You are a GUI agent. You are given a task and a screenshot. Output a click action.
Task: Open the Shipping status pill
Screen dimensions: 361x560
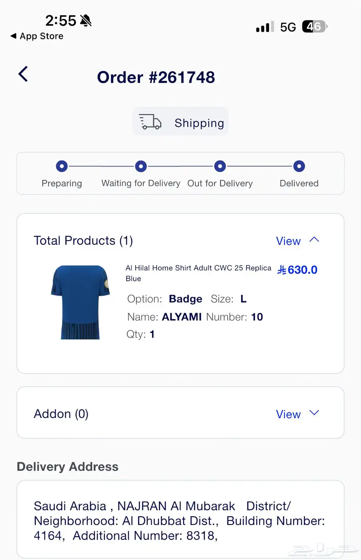coord(180,121)
